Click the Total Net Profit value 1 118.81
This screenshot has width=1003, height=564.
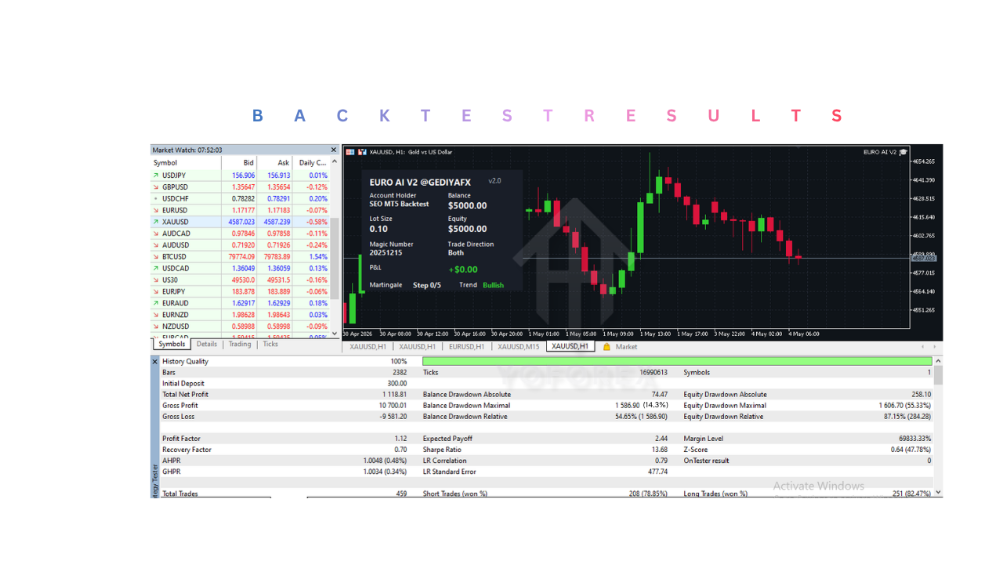click(393, 395)
